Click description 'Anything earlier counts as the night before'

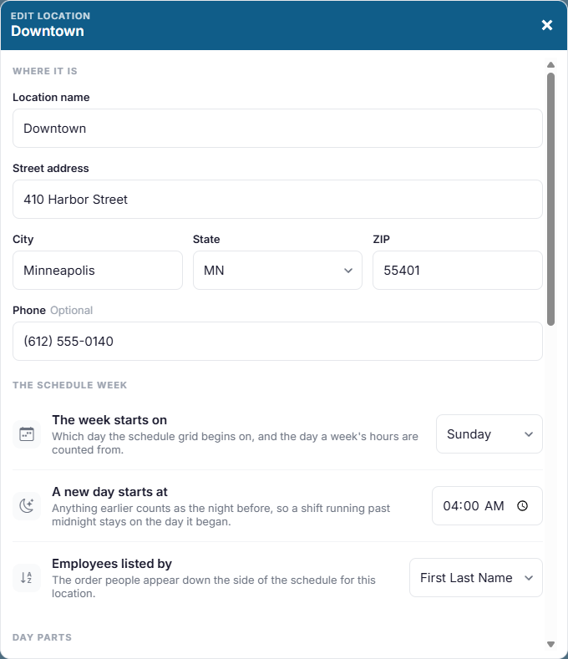221,515
